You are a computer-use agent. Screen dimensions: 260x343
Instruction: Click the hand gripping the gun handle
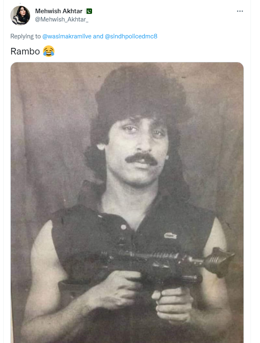pyautogui.click(x=173, y=305)
